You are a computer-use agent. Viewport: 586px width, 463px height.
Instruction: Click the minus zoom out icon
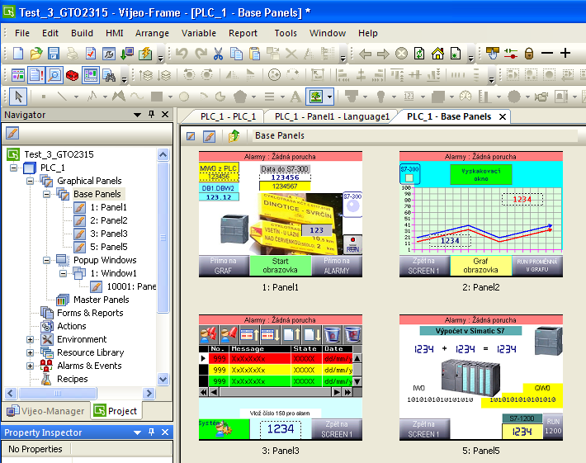[547, 53]
